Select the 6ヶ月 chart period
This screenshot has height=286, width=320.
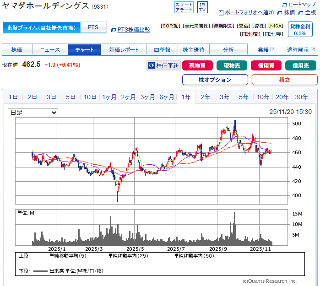[x=167, y=97]
